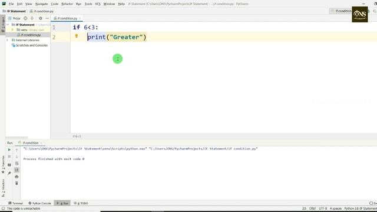Open the Help menu
Viewport: 377px width, 212px height.
coord(121,4)
